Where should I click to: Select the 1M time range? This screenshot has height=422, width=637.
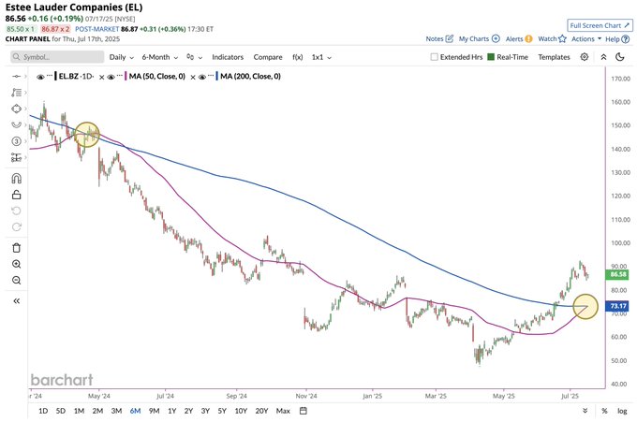pyautogui.click(x=79, y=411)
